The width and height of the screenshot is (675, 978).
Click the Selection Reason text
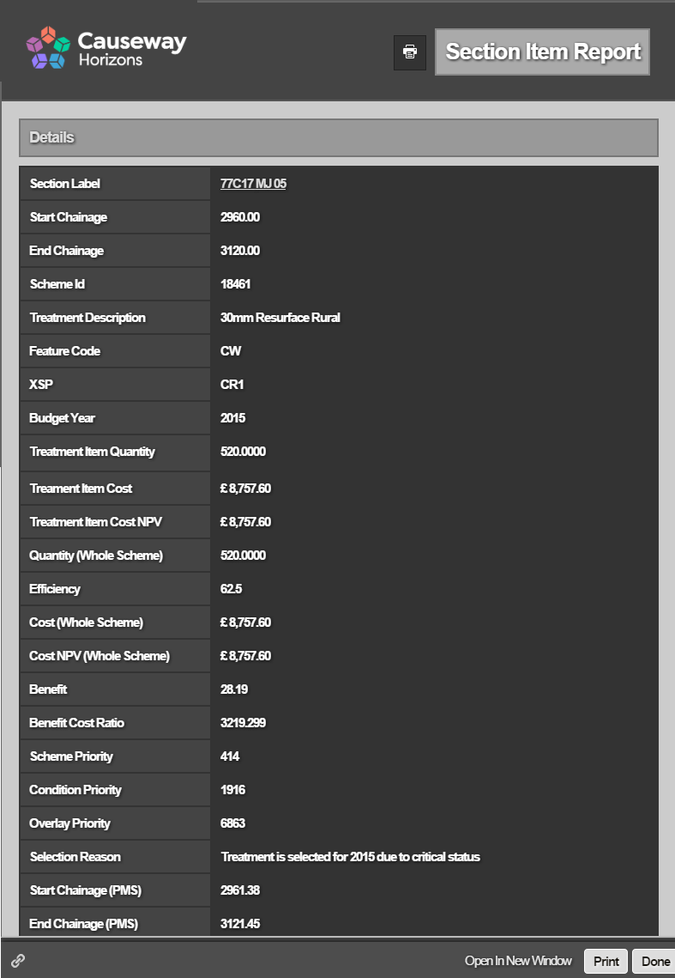click(x=350, y=857)
